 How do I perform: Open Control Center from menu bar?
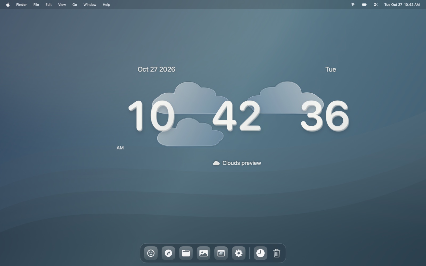tap(376, 5)
